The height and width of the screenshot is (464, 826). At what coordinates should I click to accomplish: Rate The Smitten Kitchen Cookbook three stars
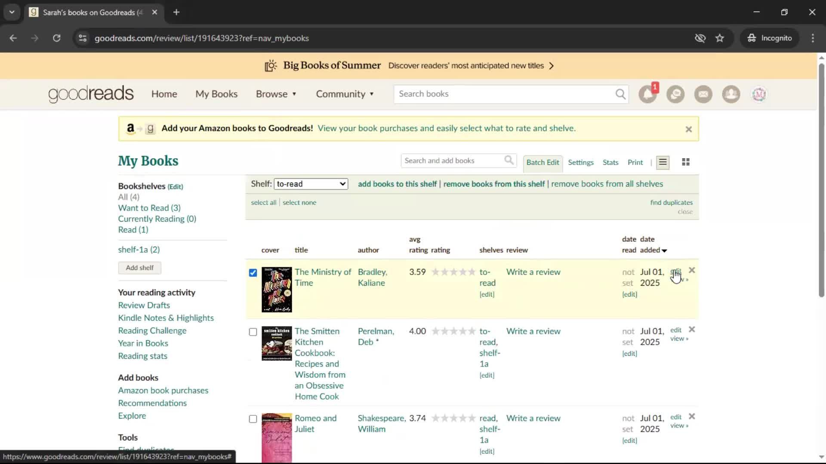click(x=453, y=331)
